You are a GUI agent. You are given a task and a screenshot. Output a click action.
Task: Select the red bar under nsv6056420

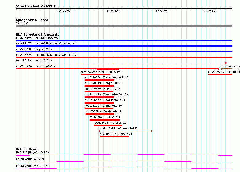click(105, 120)
